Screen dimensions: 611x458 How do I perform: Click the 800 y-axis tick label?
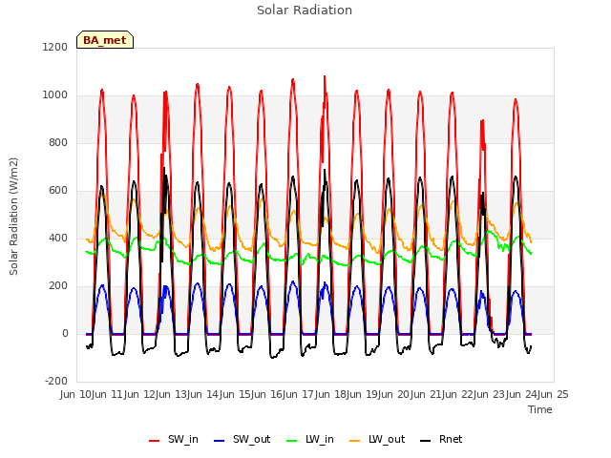[58, 142]
